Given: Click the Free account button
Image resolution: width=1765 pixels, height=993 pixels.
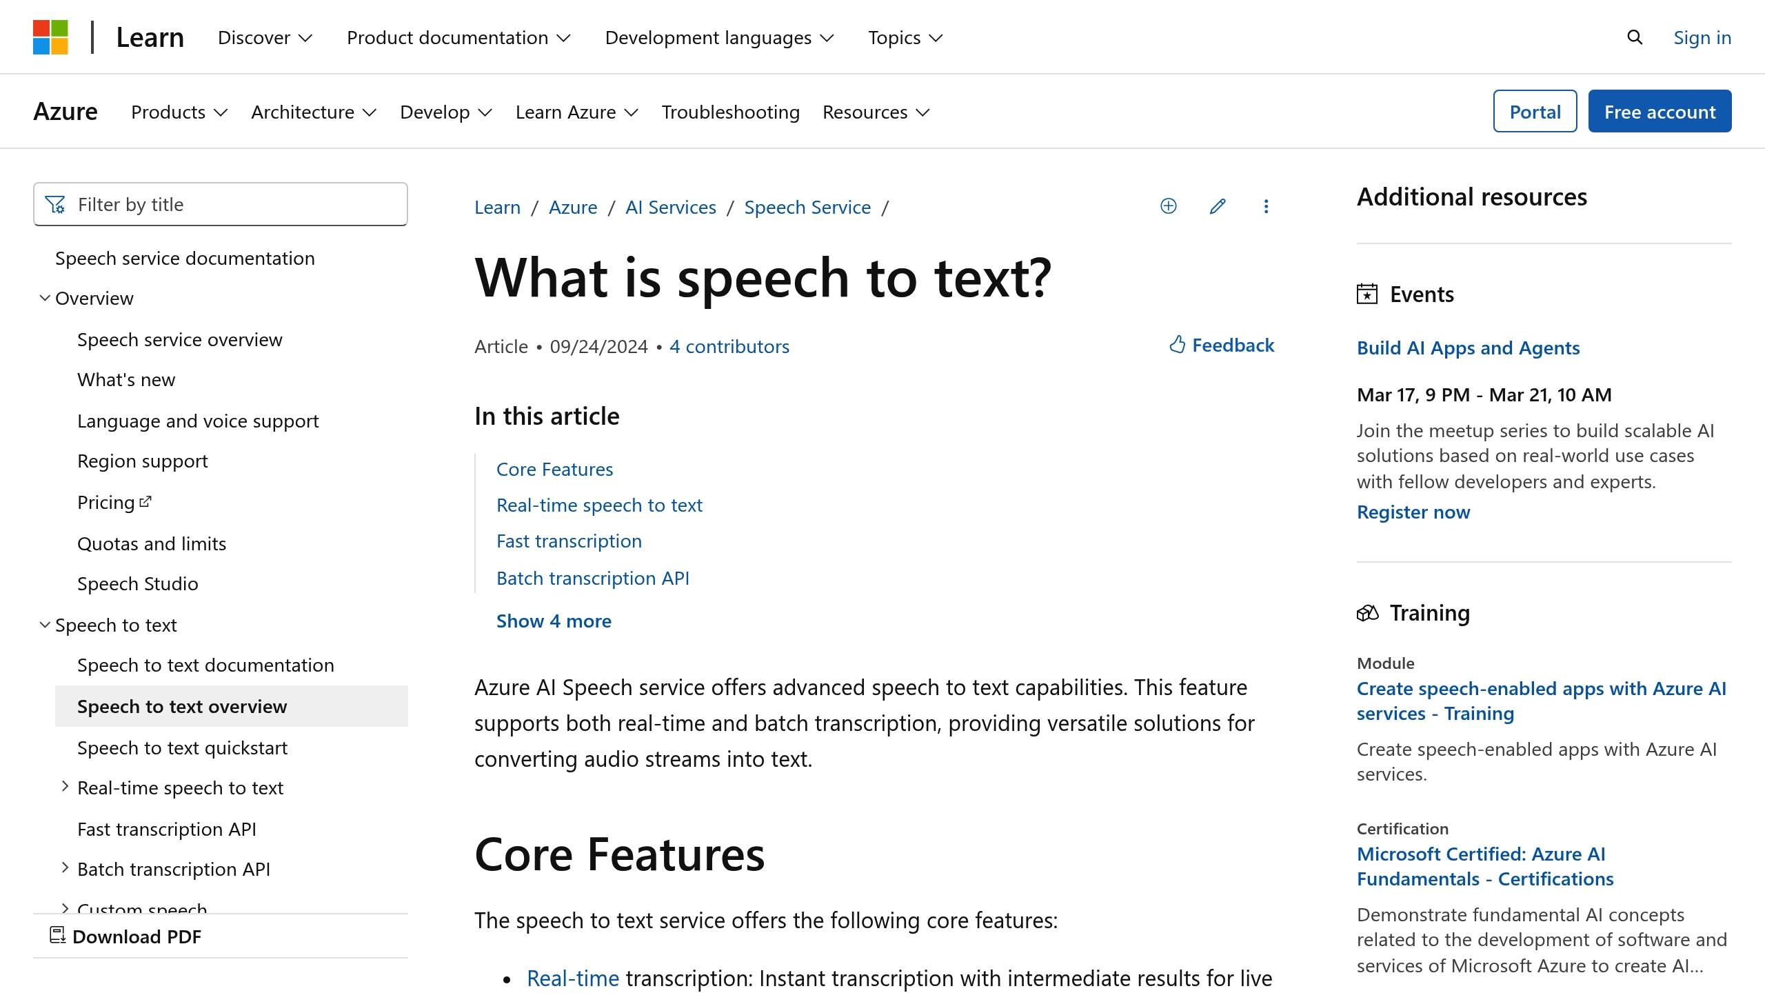Looking at the screenshot, I should click(x=1660, y=111).
